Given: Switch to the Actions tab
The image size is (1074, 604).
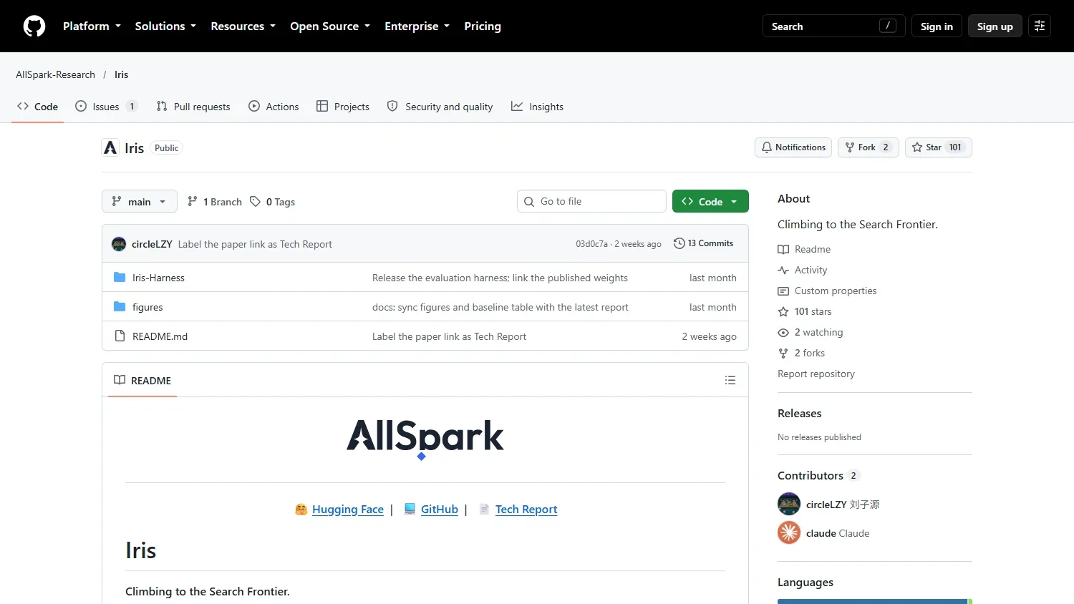Looking at the screenshot, I should coord(274,107).
